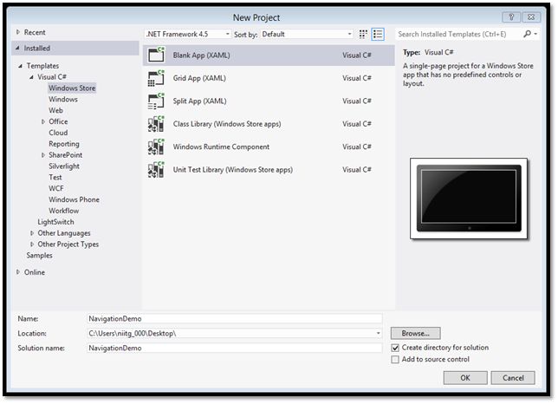This screenshot has width=558, height=404.
Task: Switch to small icons view
Action: click(363, 34)
